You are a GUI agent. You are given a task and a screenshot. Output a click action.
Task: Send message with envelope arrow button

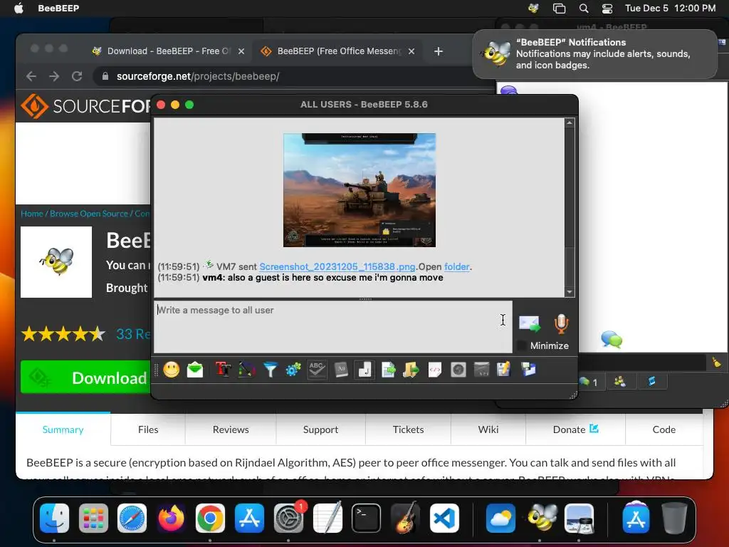click(530, 323)
